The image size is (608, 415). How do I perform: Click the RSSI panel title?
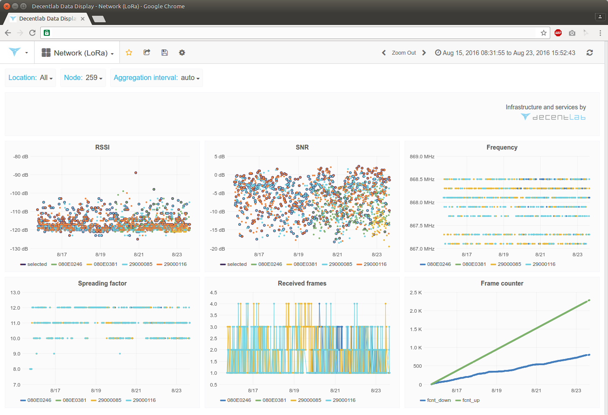(102, 147)
